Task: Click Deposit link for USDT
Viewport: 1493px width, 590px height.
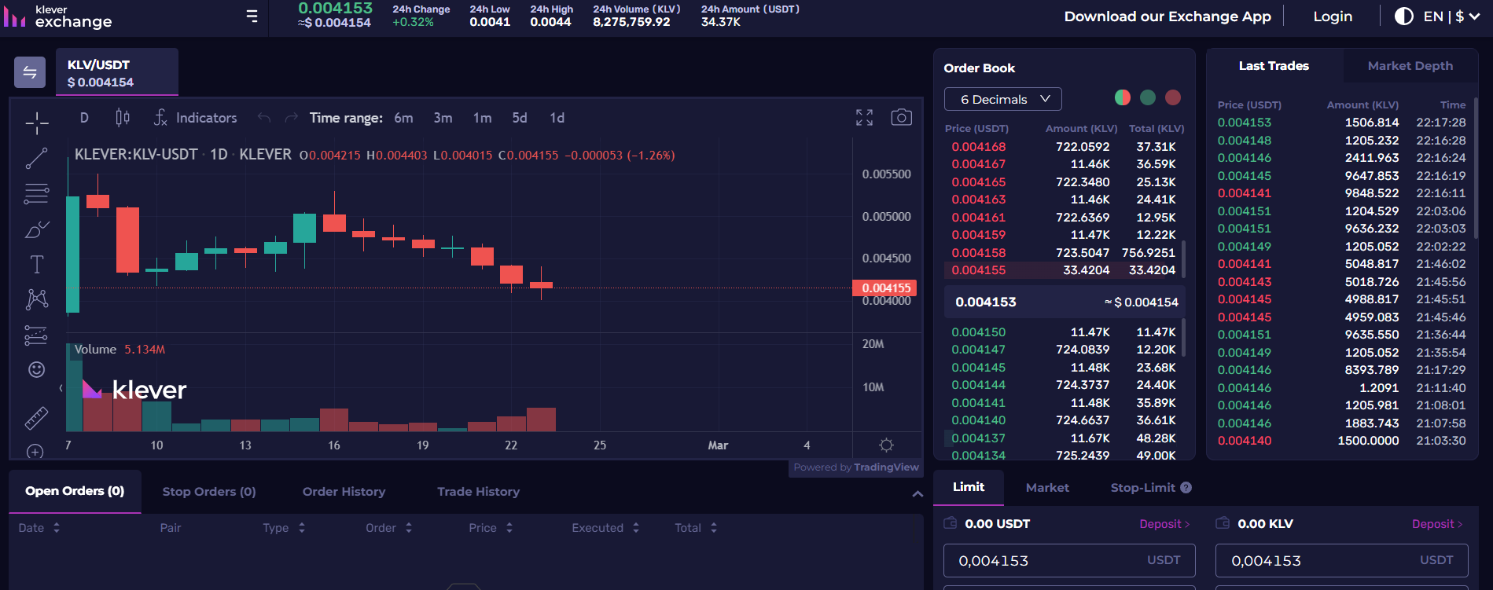Action: [x=1164, y=524]
